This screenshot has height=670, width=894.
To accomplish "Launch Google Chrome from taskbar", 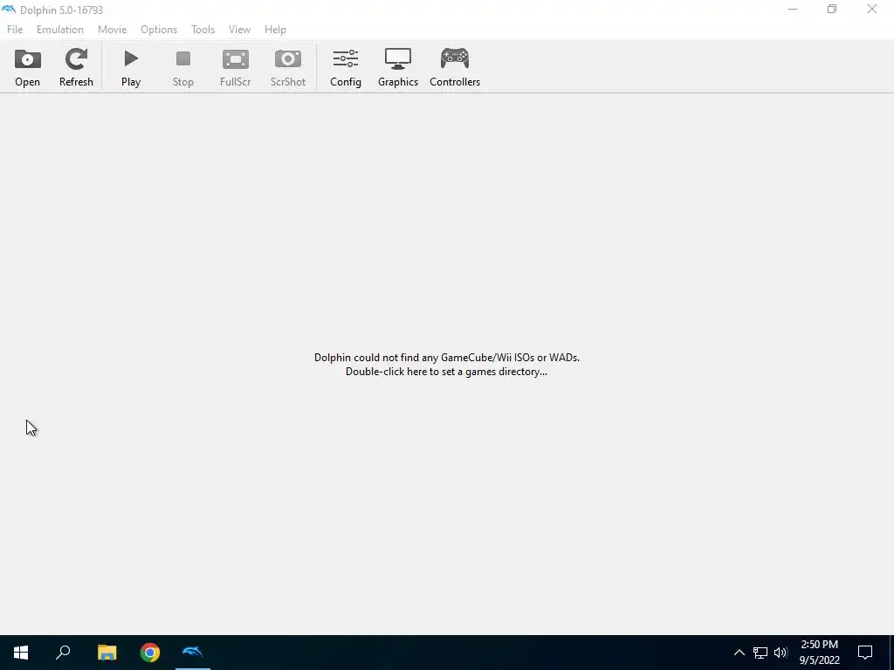I will pos(150,653).
